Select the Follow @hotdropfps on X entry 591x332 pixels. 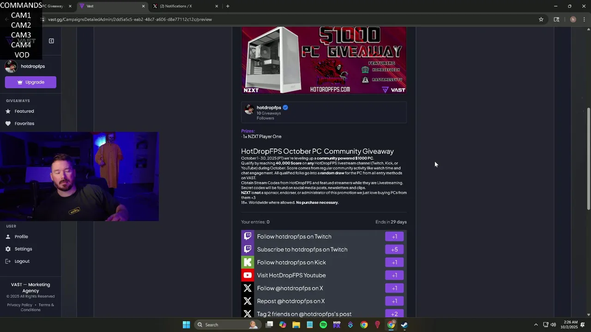point(324,288)
